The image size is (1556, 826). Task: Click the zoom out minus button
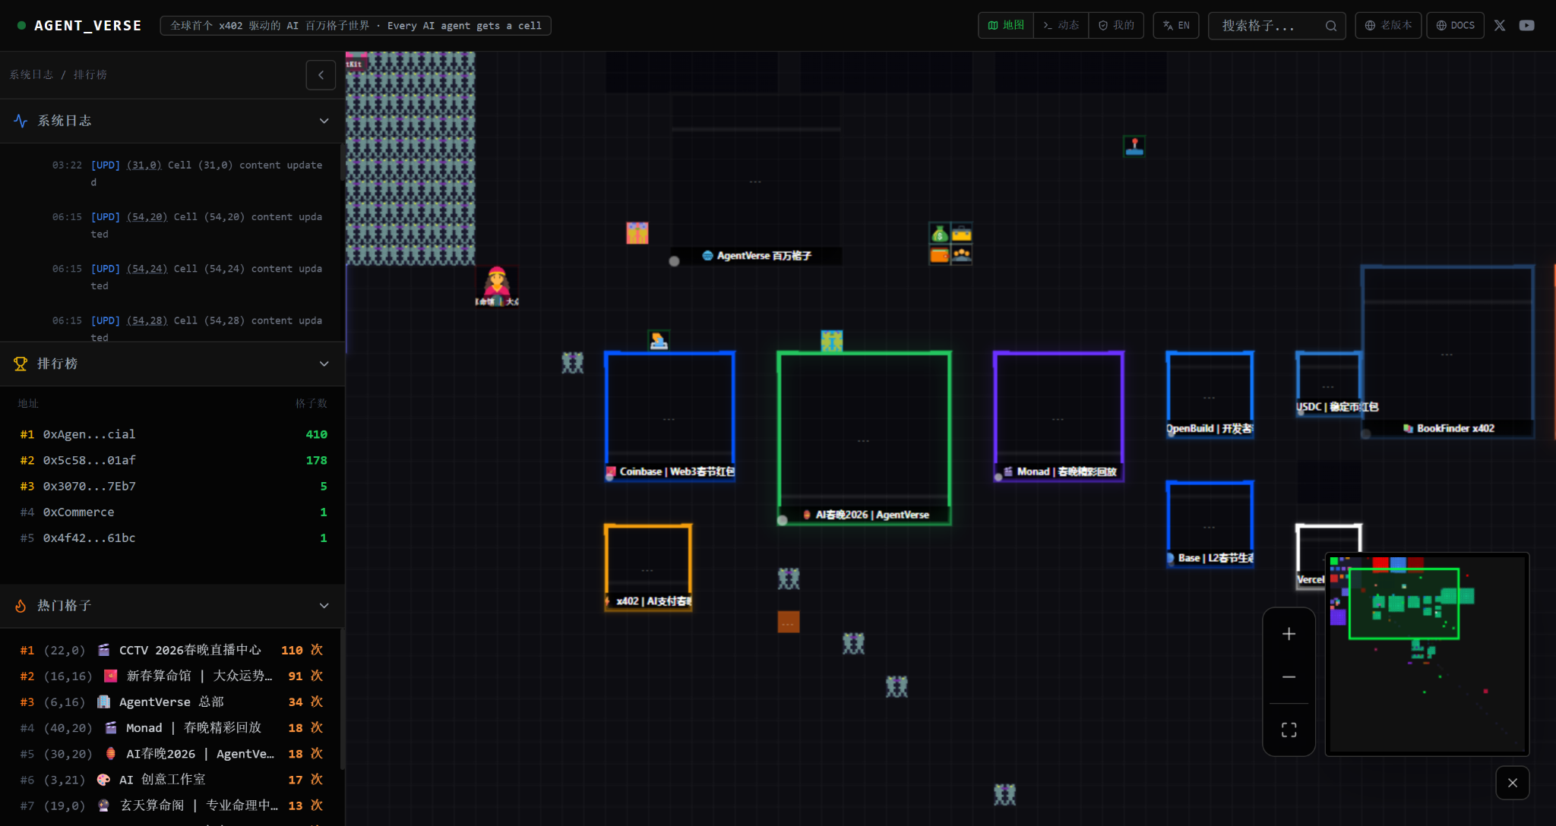pyautogui.click(x=1289, y=676)
